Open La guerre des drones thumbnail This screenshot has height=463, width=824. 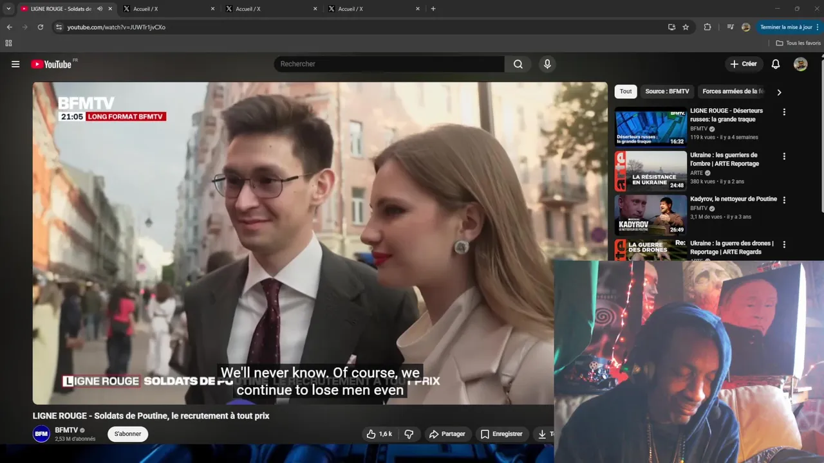click(650, 250)
